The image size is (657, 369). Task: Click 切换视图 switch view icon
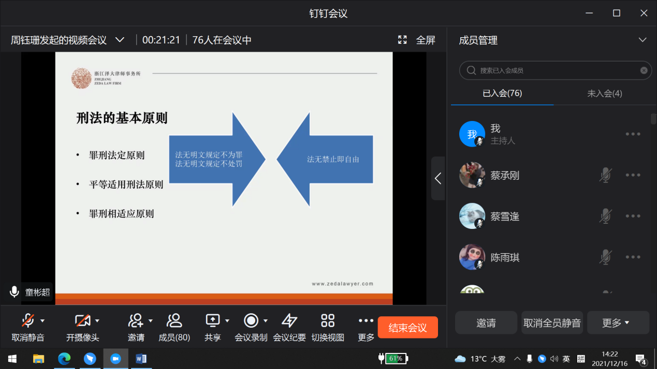[x=328, y=321]
